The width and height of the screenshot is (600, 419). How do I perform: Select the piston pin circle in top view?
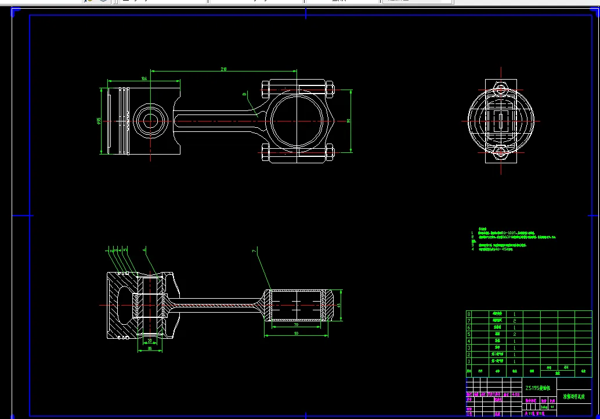(x=150, y=121)
